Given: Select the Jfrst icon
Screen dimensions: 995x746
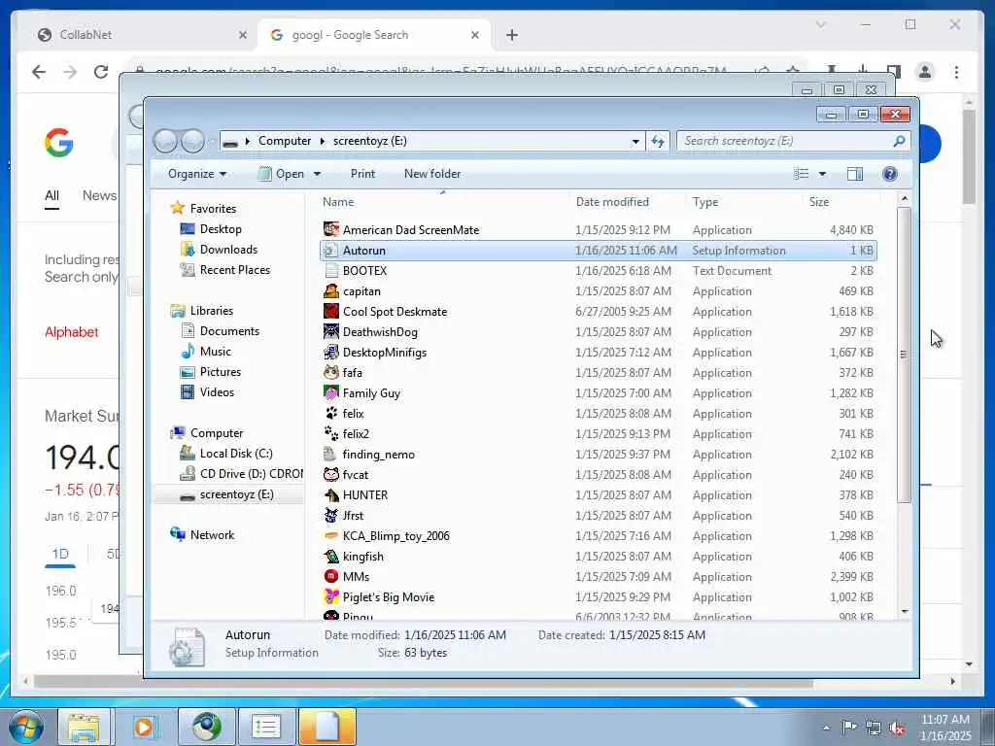Looking at the screenshot, I should (x=330, y=515).
